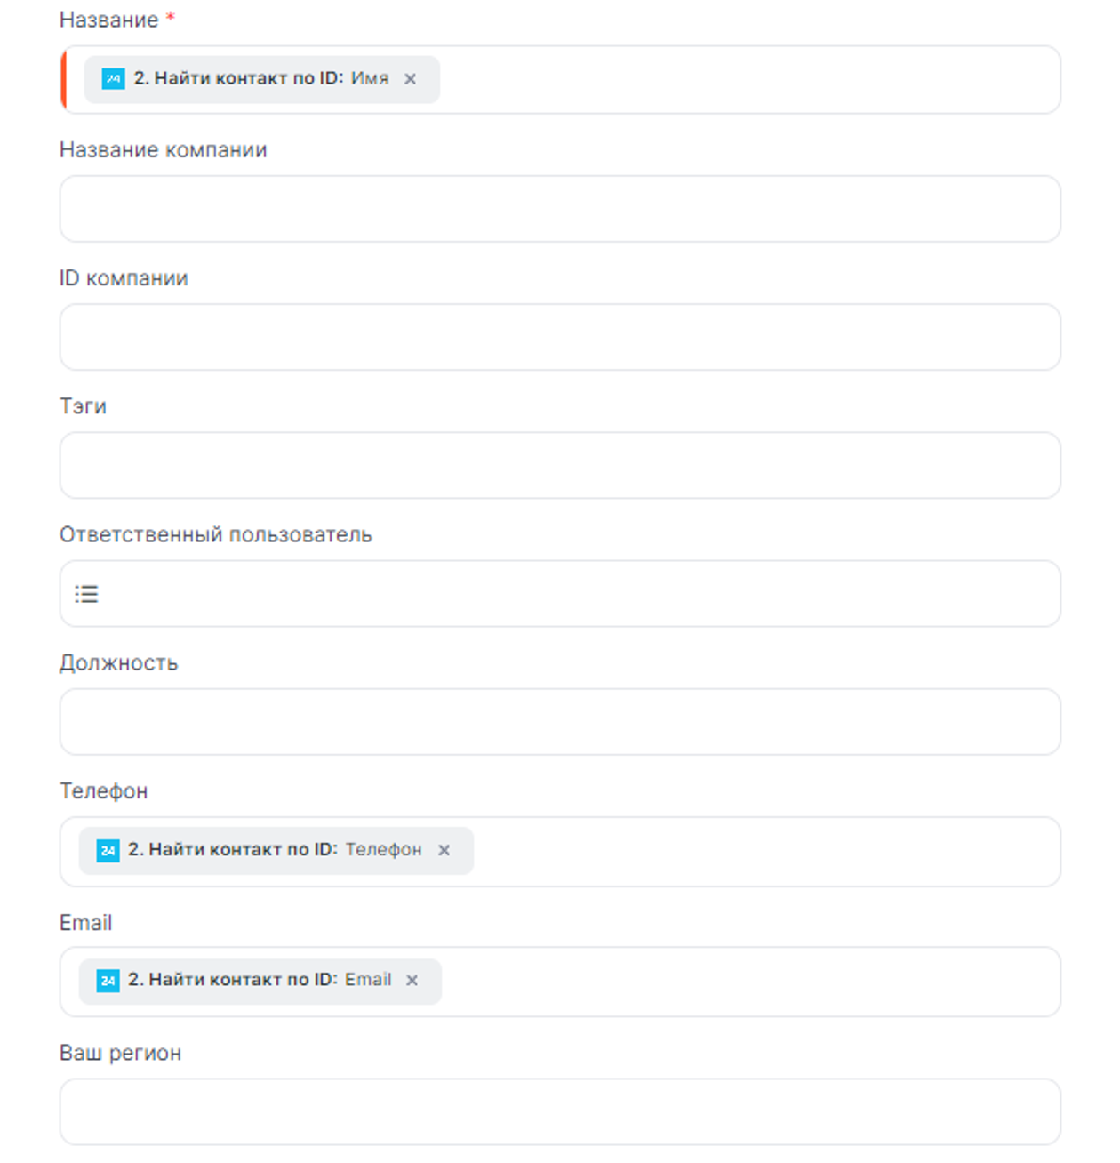Viewport: 1120px width, 1163px height.
Task: Click the Должность input field
Action: [560, 722]
